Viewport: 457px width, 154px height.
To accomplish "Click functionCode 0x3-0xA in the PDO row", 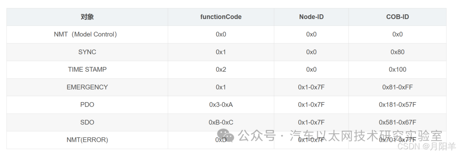I will pos(221,105).
